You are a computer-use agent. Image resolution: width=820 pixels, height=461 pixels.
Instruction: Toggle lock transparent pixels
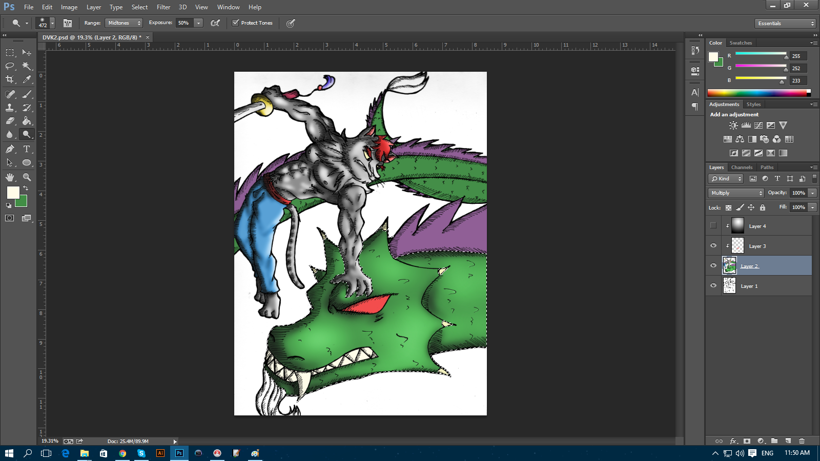(728, 207)
